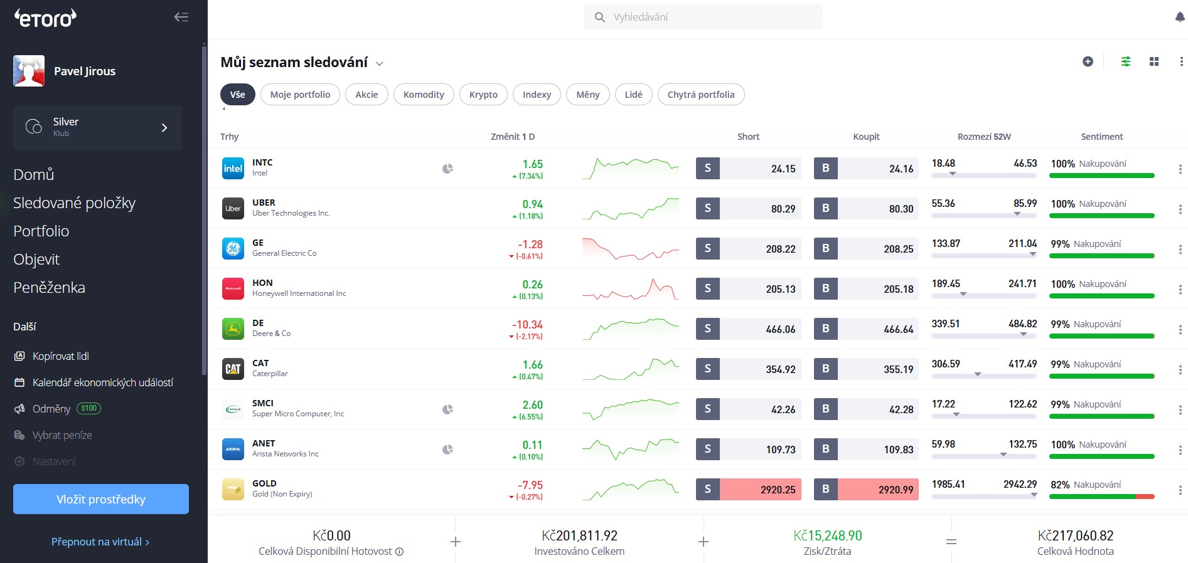Select the Chytrá portfolia filter
This screenshot has width=1188, height=563.
click(x=701, y=95)
